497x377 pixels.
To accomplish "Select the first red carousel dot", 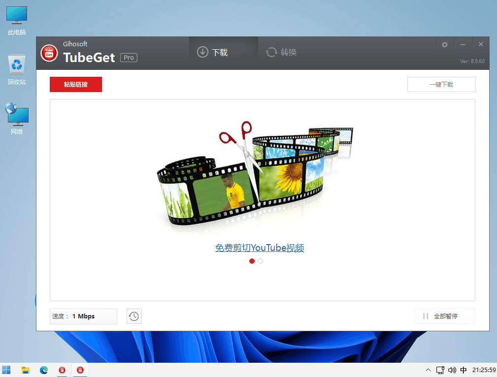I will tap(252, 261).
